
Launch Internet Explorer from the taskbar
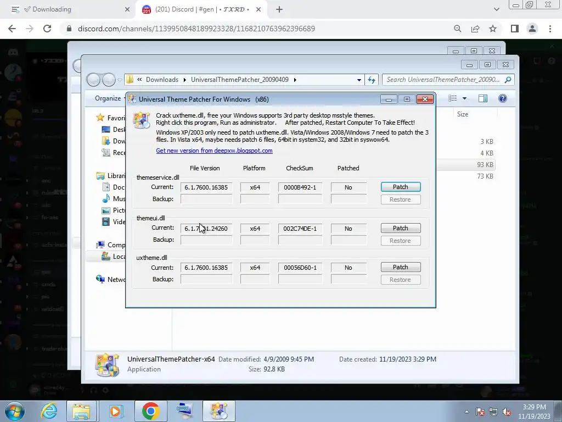[x=48, y=411]
